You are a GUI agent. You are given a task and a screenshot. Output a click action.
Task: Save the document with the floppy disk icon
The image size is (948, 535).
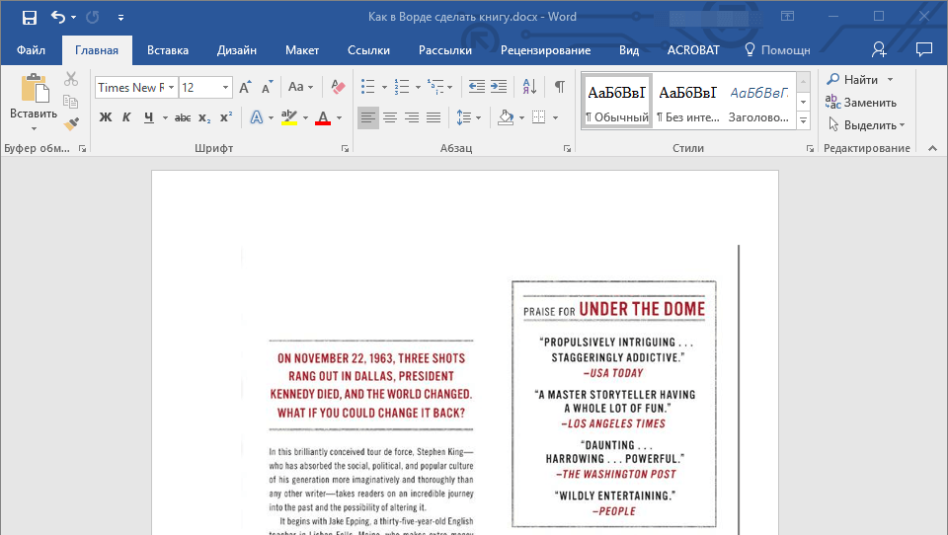click(x=29, y=17)
